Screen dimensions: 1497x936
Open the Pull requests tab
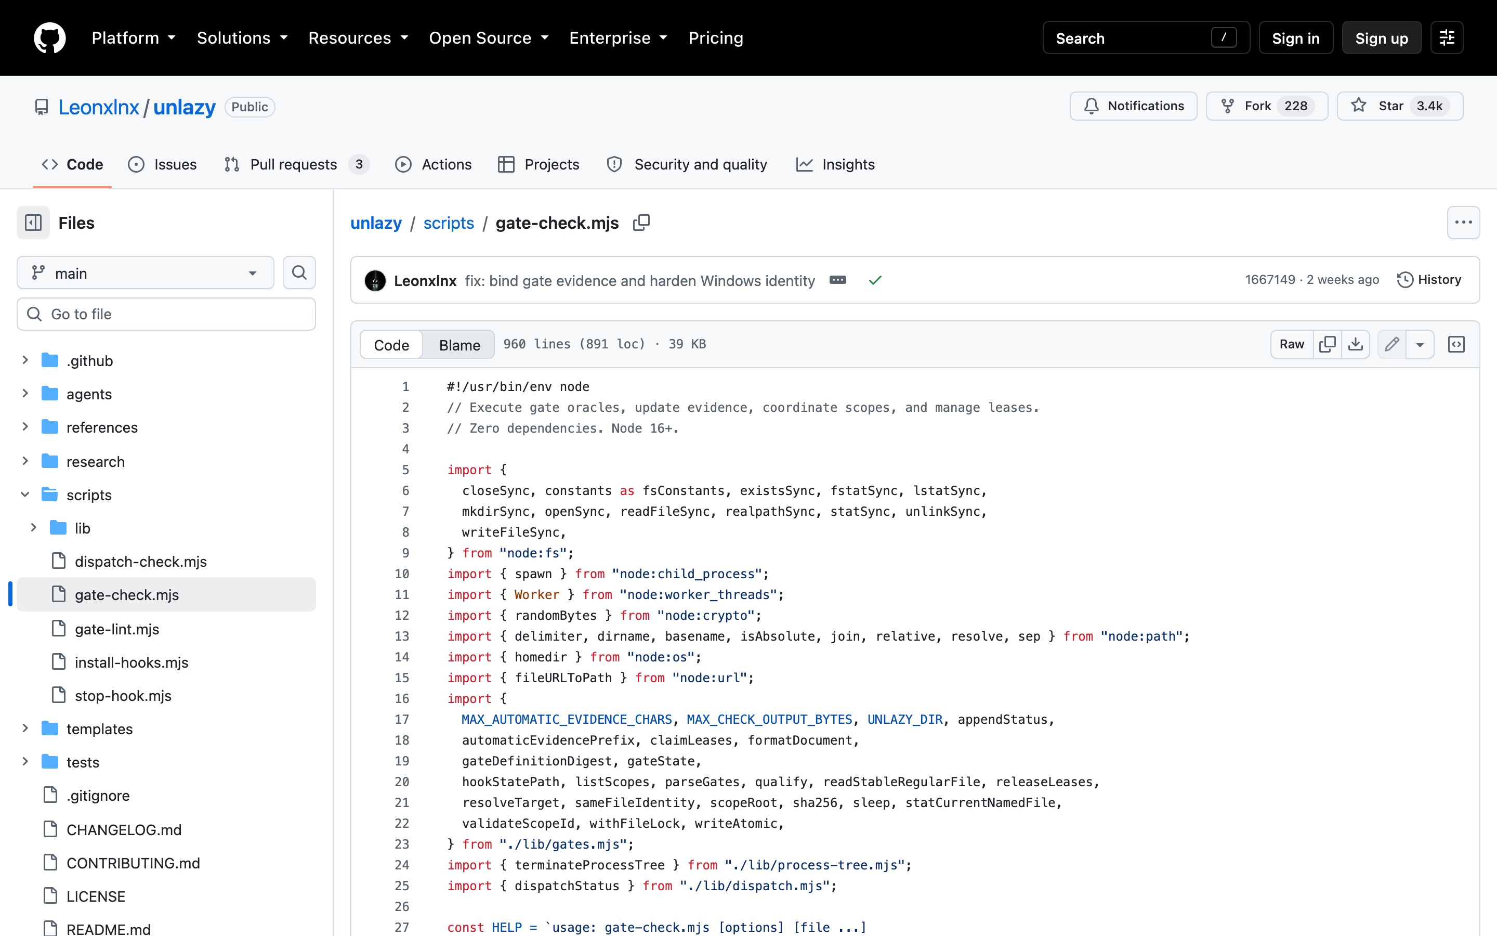pos(297,165)
